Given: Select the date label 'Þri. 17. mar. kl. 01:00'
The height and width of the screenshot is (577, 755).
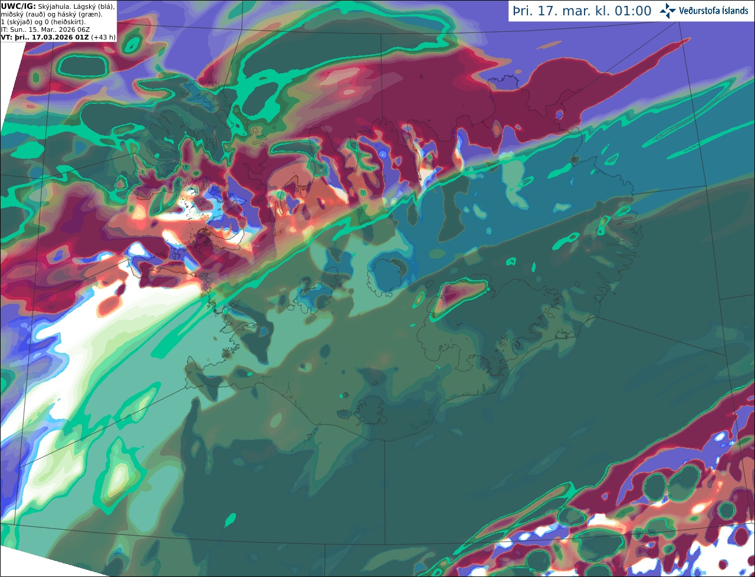Looking at the screenshot, I should tap(582, 11).
